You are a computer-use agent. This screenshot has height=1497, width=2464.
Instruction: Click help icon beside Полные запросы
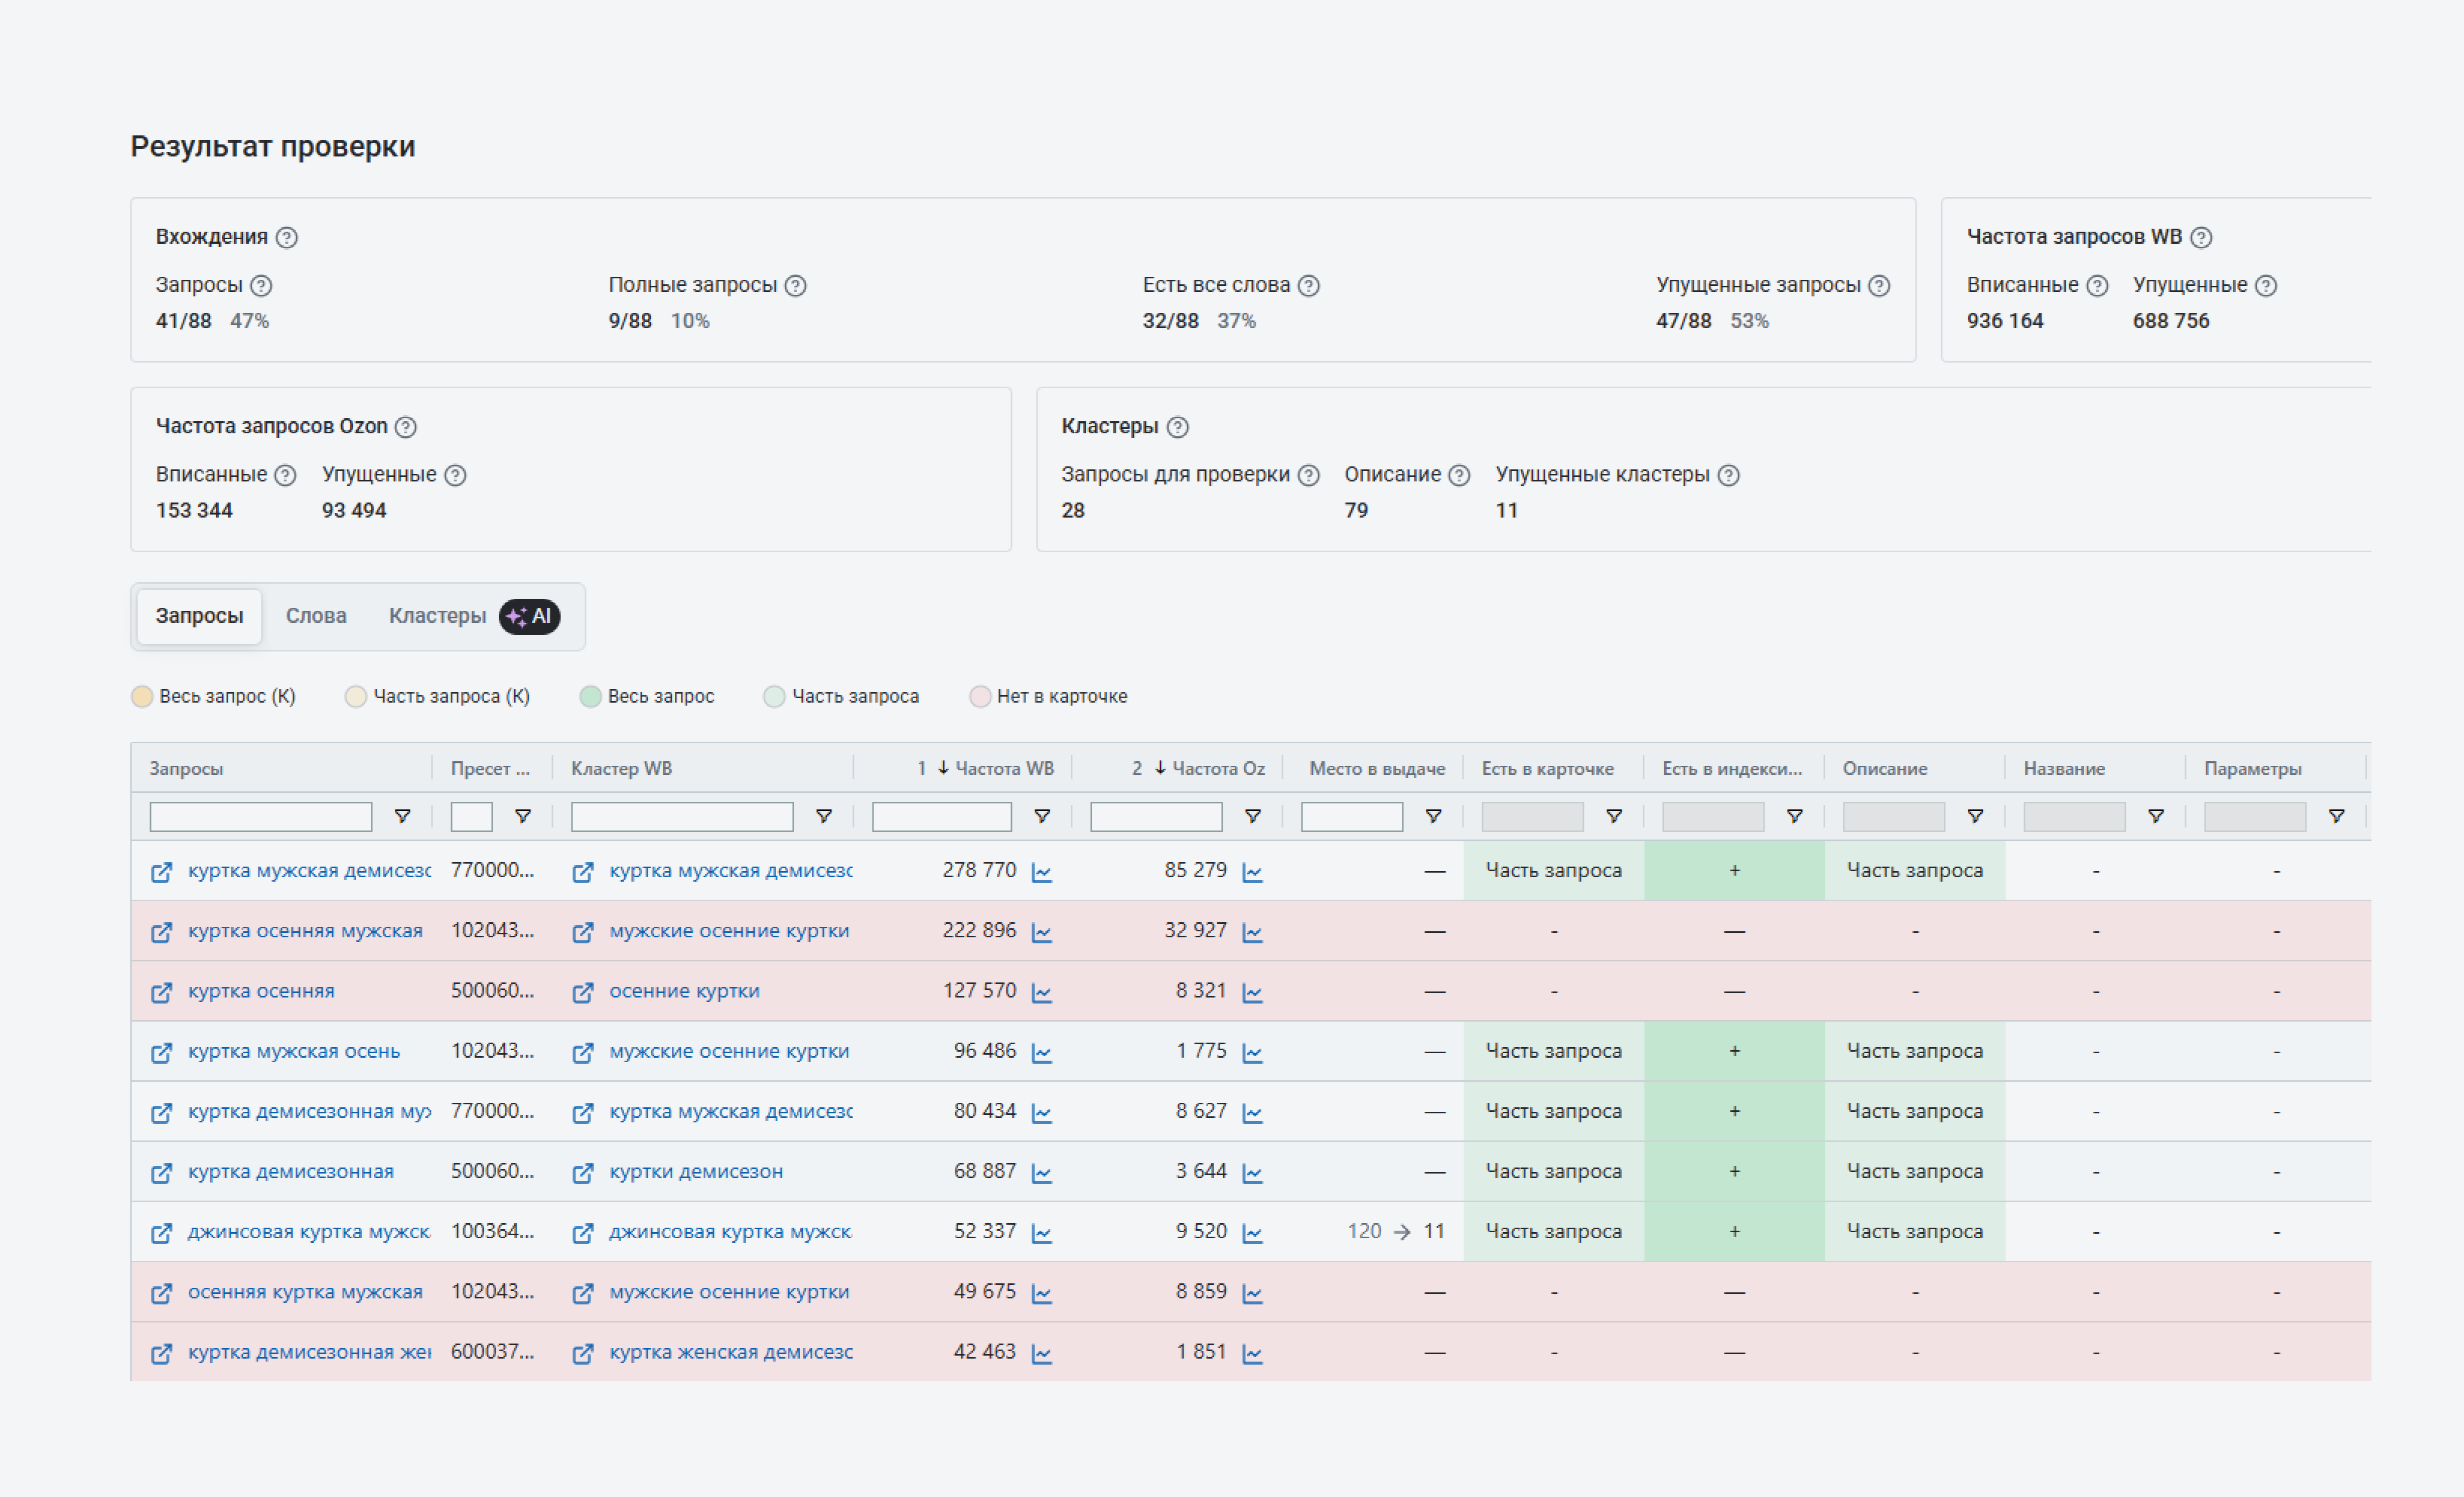(x=795, y=286)
